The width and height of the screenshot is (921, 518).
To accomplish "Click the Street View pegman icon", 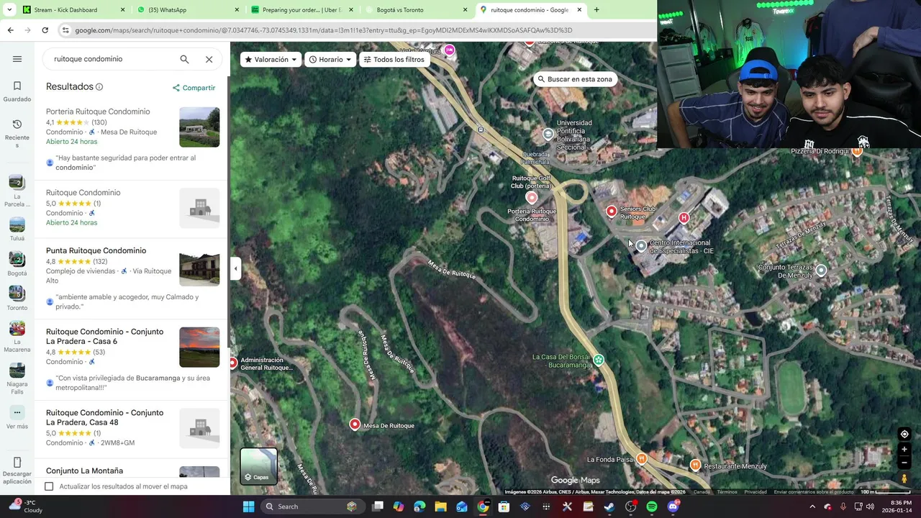I will point(904,478).
